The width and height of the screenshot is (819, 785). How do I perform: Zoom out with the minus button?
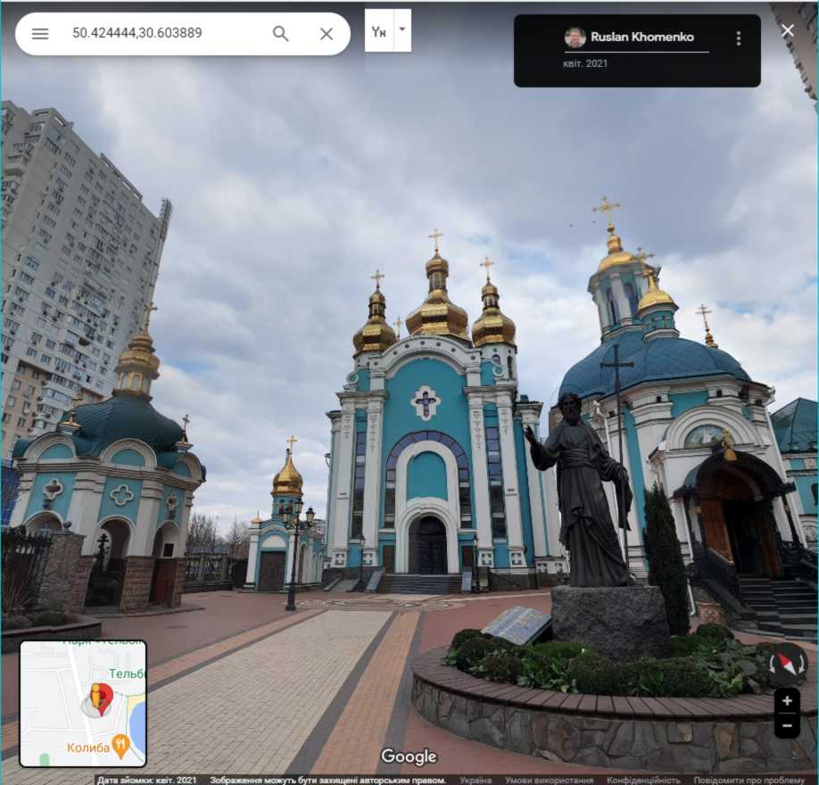click(x=787, y=725)
